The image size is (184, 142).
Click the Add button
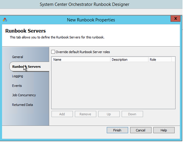62,114
